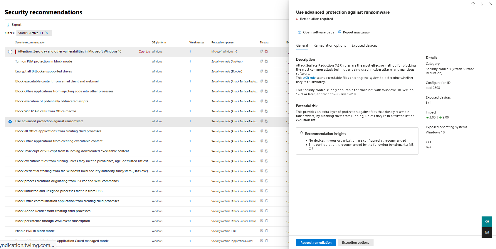Click the help question mark button
This screenshot has width=496, height=249.
pos(487,222)
